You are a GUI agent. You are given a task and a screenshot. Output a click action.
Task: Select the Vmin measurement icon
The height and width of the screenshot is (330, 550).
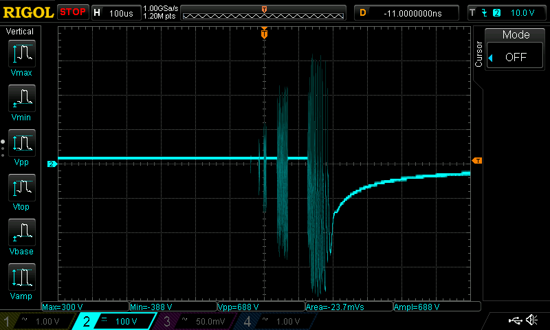(21, 98)
